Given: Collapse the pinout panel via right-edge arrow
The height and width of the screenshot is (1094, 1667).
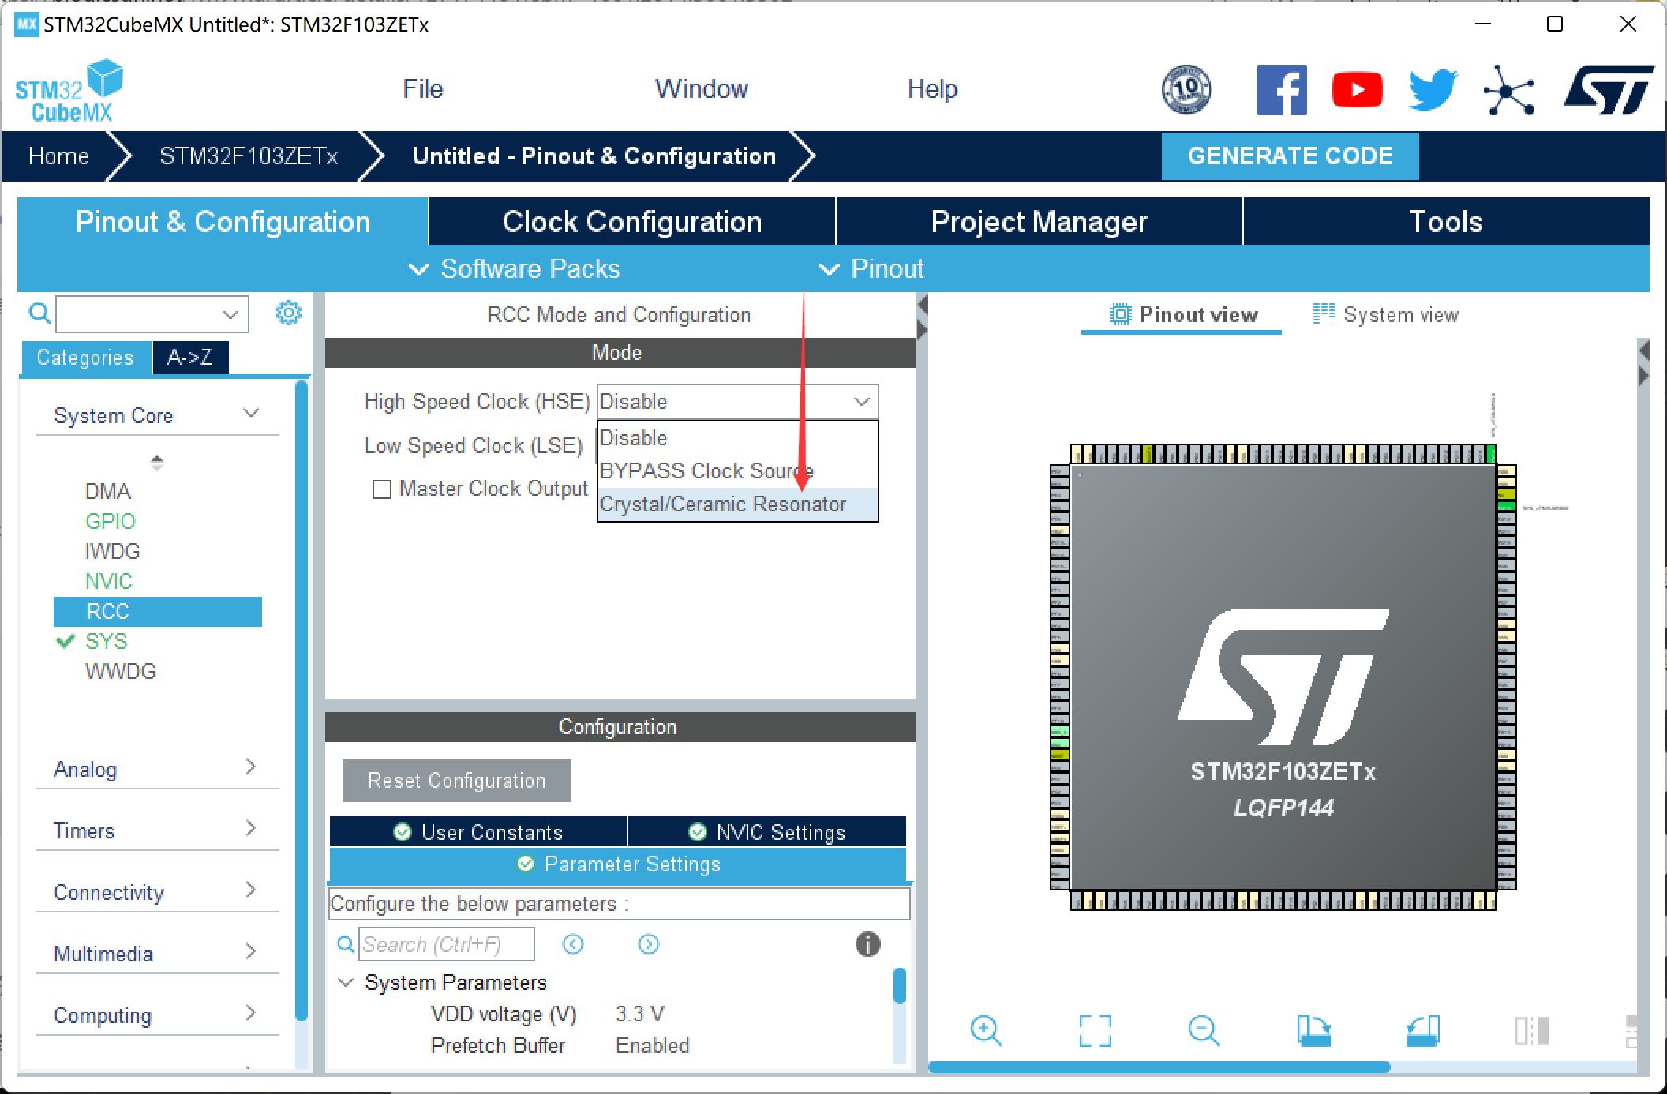Looking at the screenshot, I should point(1644,375).
